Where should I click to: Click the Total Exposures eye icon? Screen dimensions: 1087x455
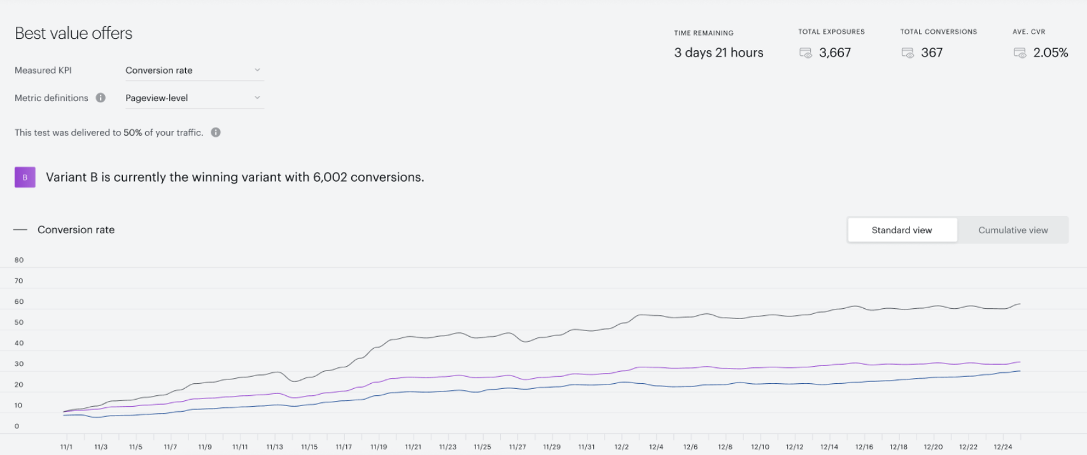pos(806,53)
